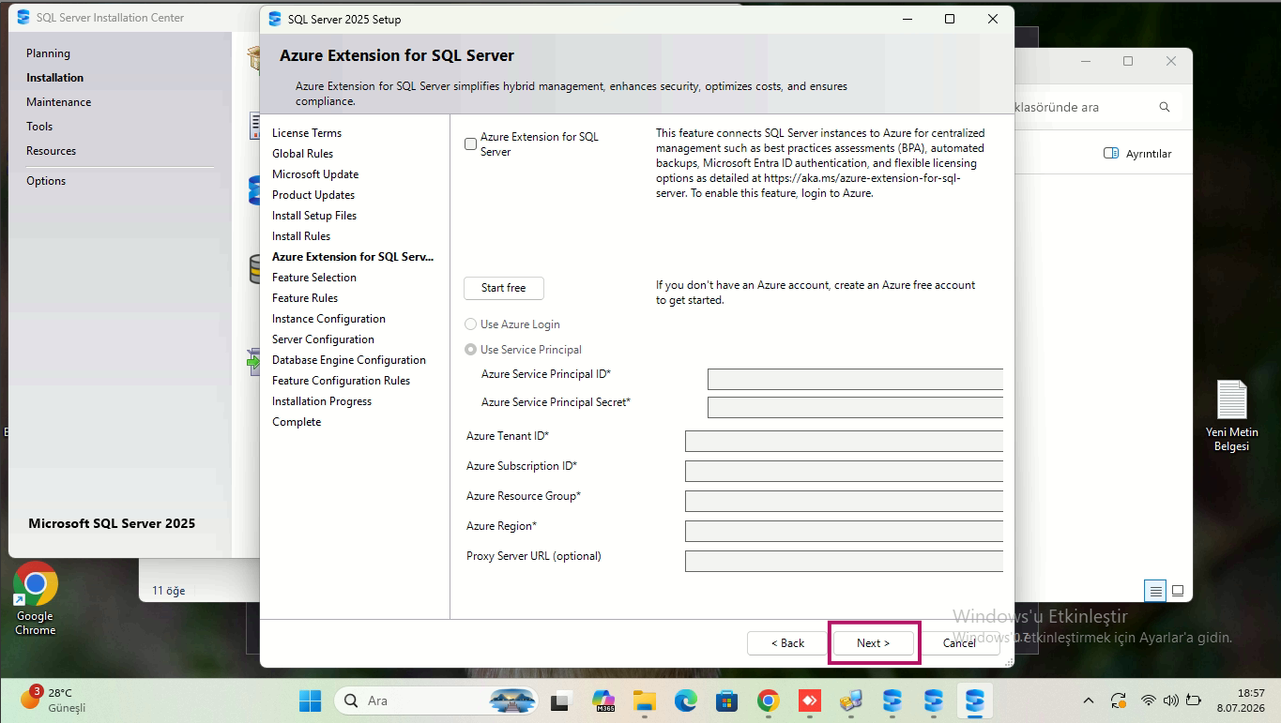Switch Explorer to large icons view icon

click(x=1178, y=591)
